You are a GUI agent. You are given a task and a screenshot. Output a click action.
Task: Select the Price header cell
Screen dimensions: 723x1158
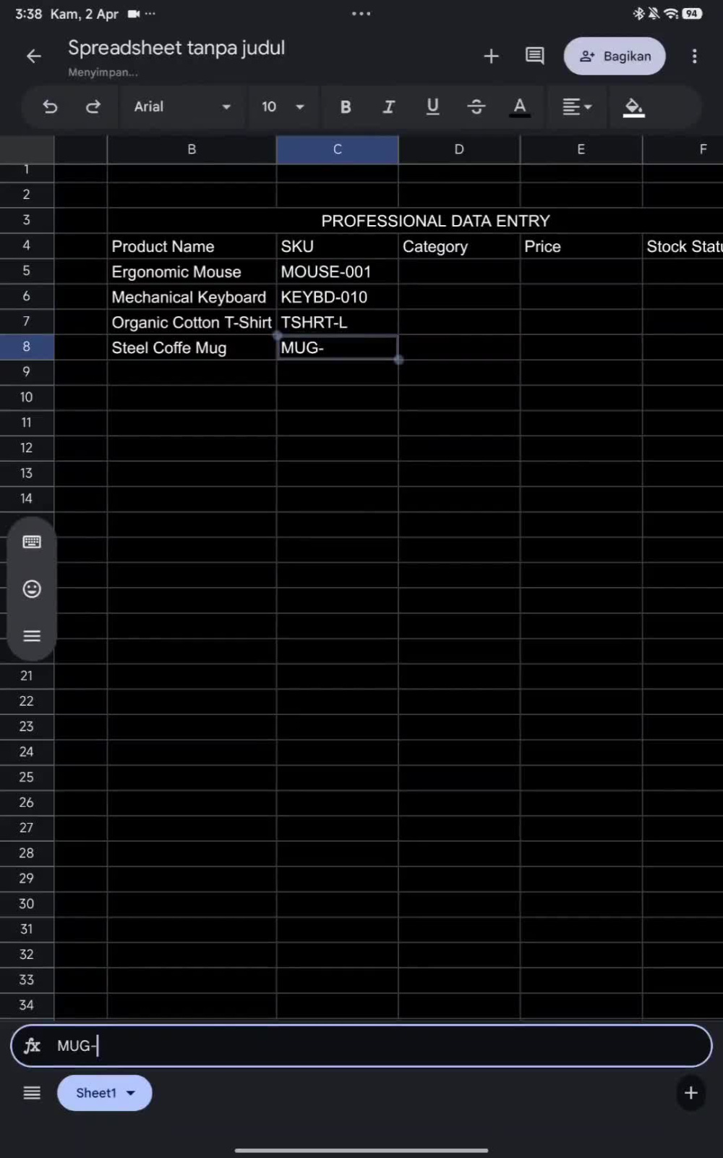click(581, 246)
